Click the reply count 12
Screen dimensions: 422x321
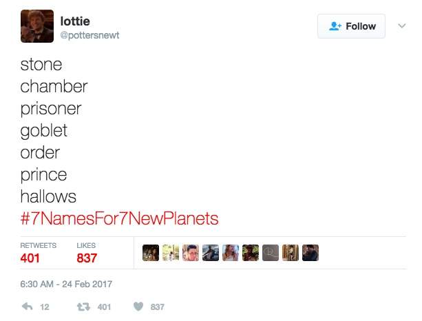pyautogui.click(x=45, y=307)
